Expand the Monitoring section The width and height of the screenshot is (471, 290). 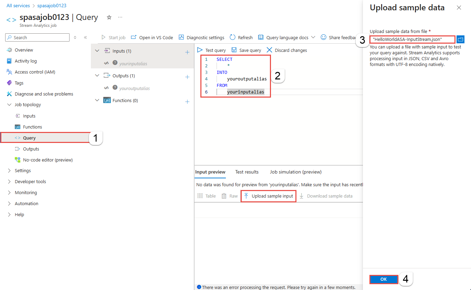(x=9, y=193)
